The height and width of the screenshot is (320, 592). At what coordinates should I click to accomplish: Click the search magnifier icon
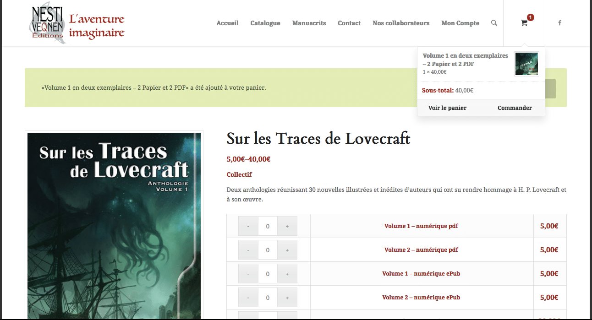494,23
